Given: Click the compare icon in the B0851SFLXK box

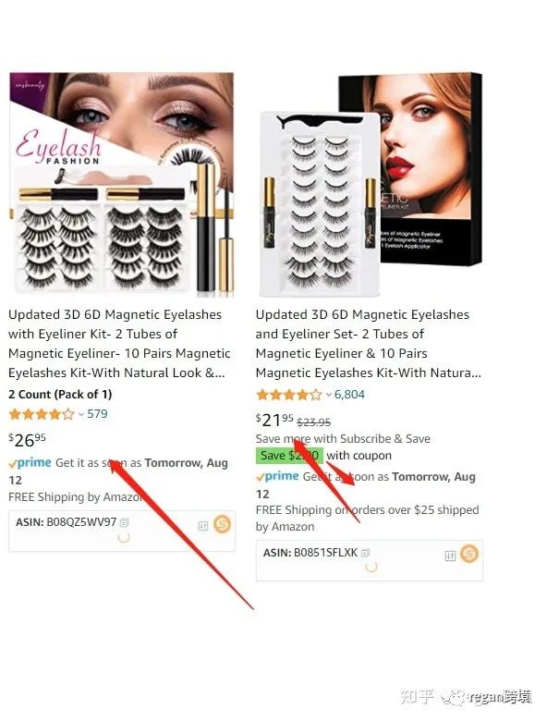Looking at the screenshot, I should 451,556.
